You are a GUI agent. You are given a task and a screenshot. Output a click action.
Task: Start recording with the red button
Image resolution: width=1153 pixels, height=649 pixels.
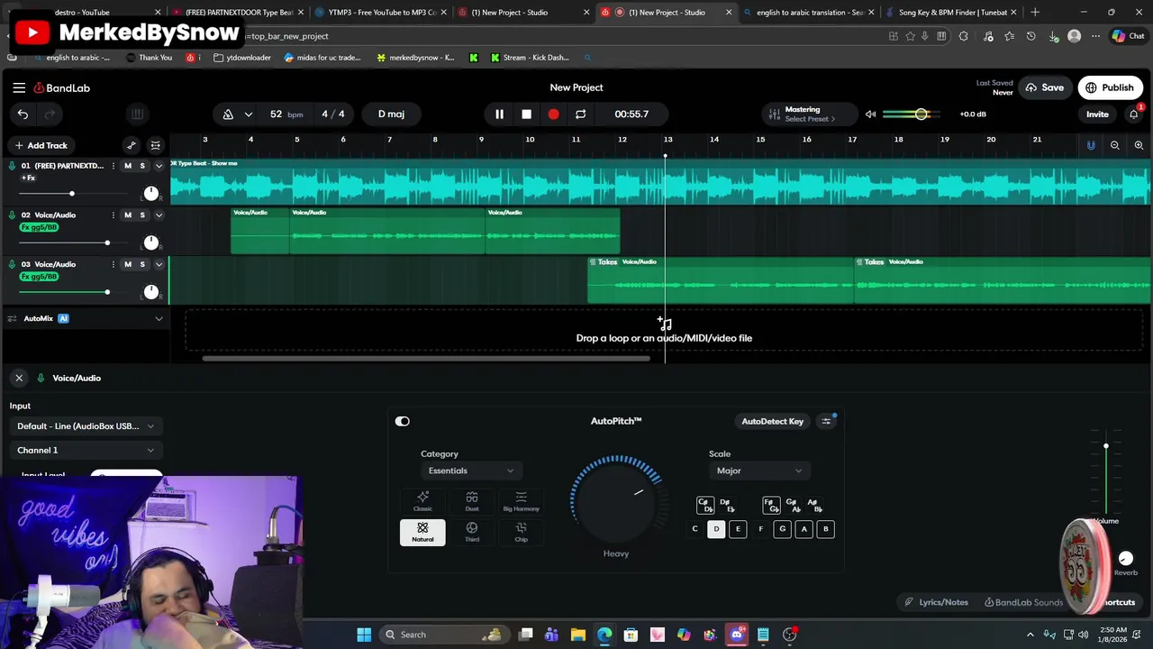click(553, 114)
